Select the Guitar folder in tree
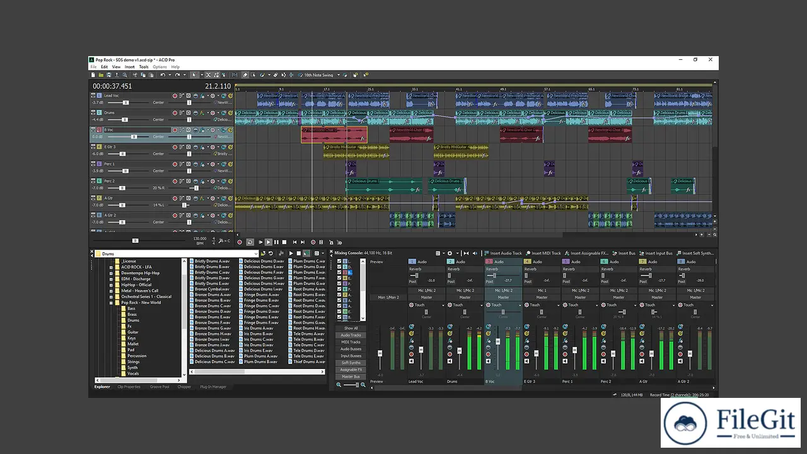Viewport: 807px width, 454px height. point(132,332)
